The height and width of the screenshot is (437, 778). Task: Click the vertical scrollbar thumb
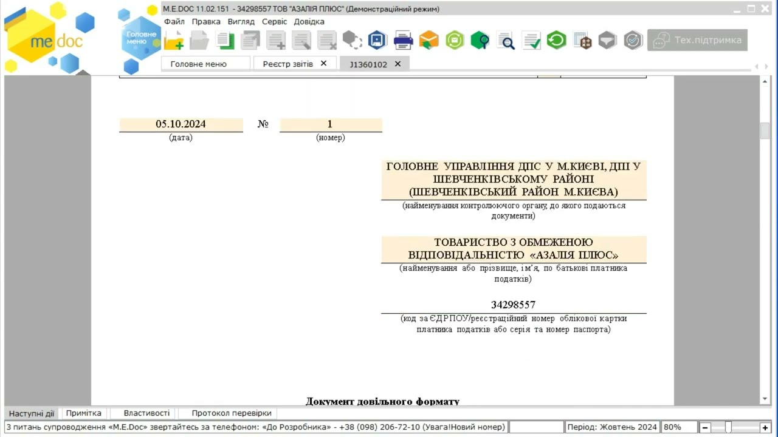[765, 130]
